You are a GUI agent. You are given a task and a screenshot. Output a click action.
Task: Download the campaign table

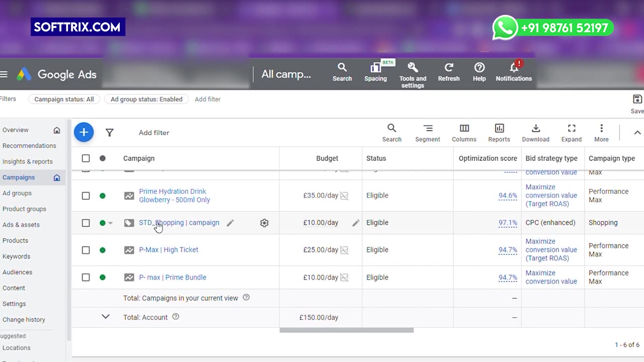pyautogui.click(x=536, y=133)
